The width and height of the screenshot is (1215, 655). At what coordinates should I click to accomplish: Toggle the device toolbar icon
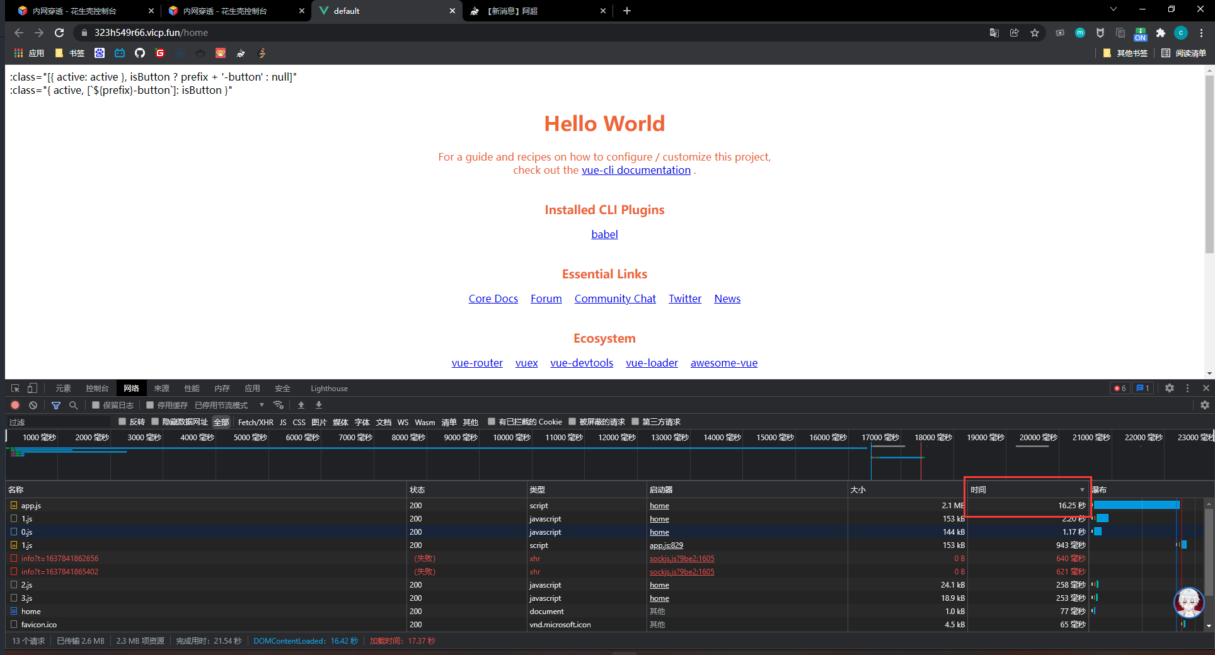pyautogui.click(x=32, y=389)
